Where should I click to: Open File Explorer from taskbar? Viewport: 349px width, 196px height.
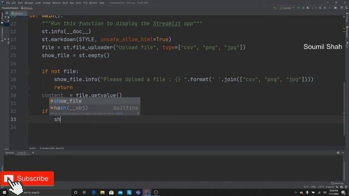[103, 192]
